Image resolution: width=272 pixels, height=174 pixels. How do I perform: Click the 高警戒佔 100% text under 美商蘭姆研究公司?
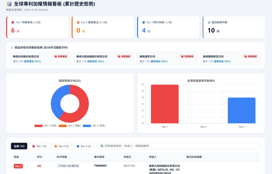point(222,61)
